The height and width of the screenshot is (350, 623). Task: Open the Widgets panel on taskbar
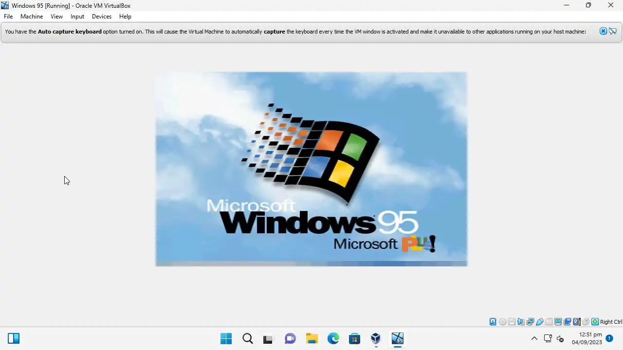14,338
